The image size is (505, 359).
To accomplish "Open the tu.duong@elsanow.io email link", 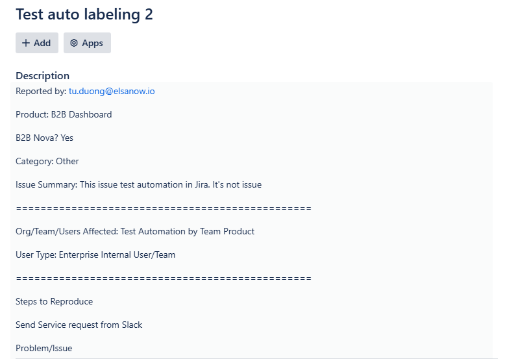I will 112,91.
